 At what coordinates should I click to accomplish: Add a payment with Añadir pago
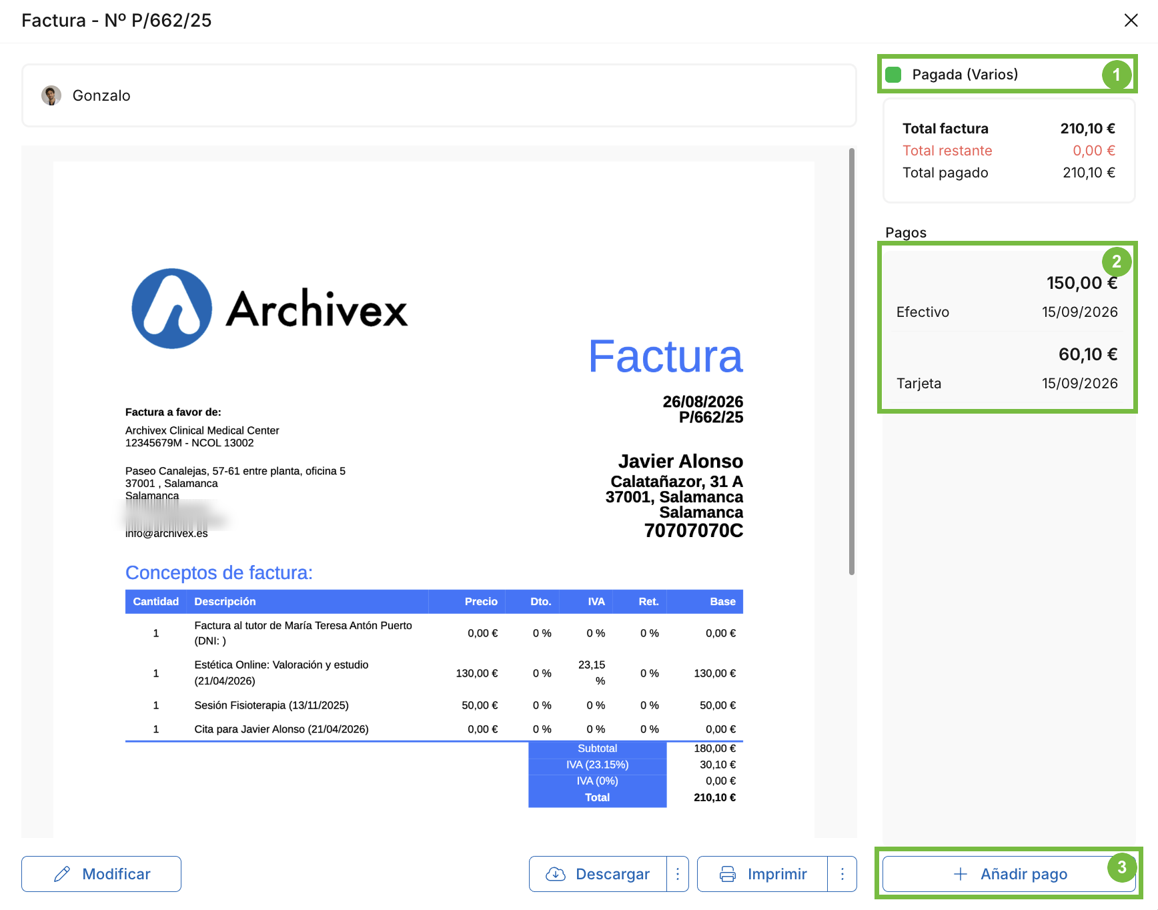pos(1009,874)
